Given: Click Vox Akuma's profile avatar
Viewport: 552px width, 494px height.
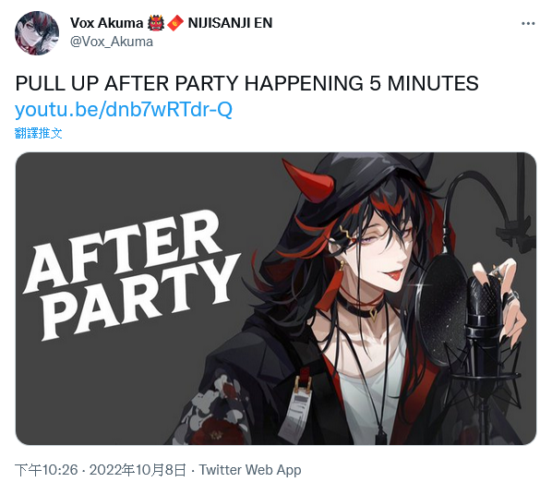Looking at the screenshot, I should click(x=37, y=32).
